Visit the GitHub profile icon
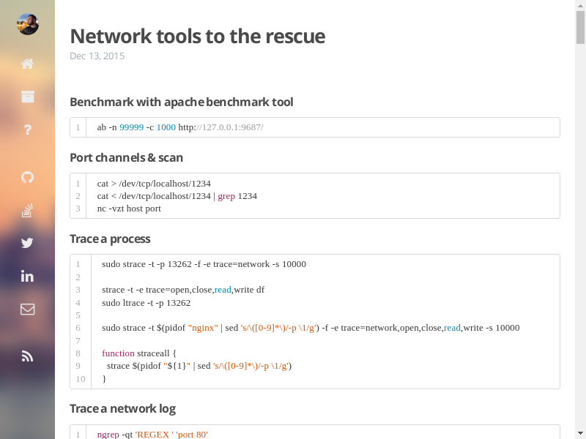This screenshot has width=586, height=439. pyautogui.click(x=27, y=177)
